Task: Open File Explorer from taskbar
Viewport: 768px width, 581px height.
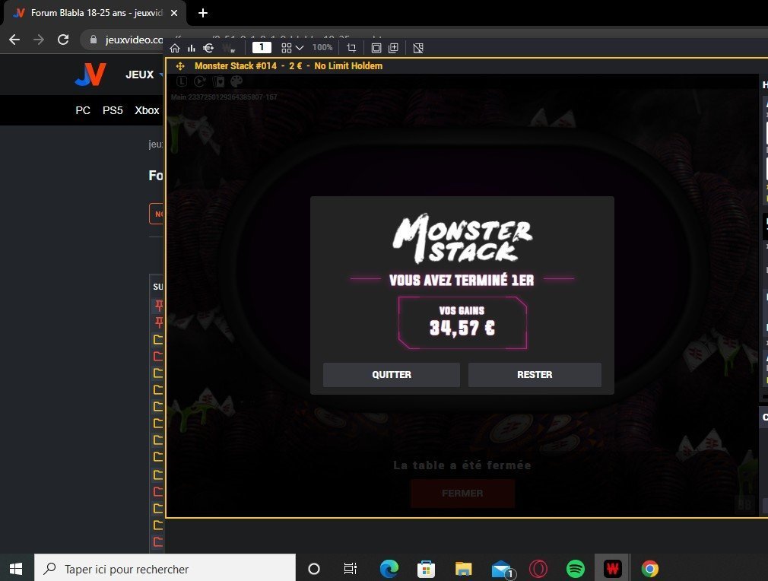Action: coord(463,569)
